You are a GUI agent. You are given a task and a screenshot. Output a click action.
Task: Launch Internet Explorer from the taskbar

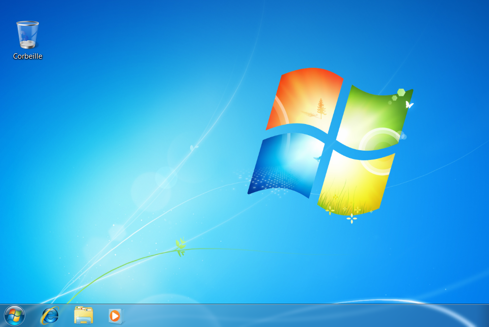tap(49, 316)
